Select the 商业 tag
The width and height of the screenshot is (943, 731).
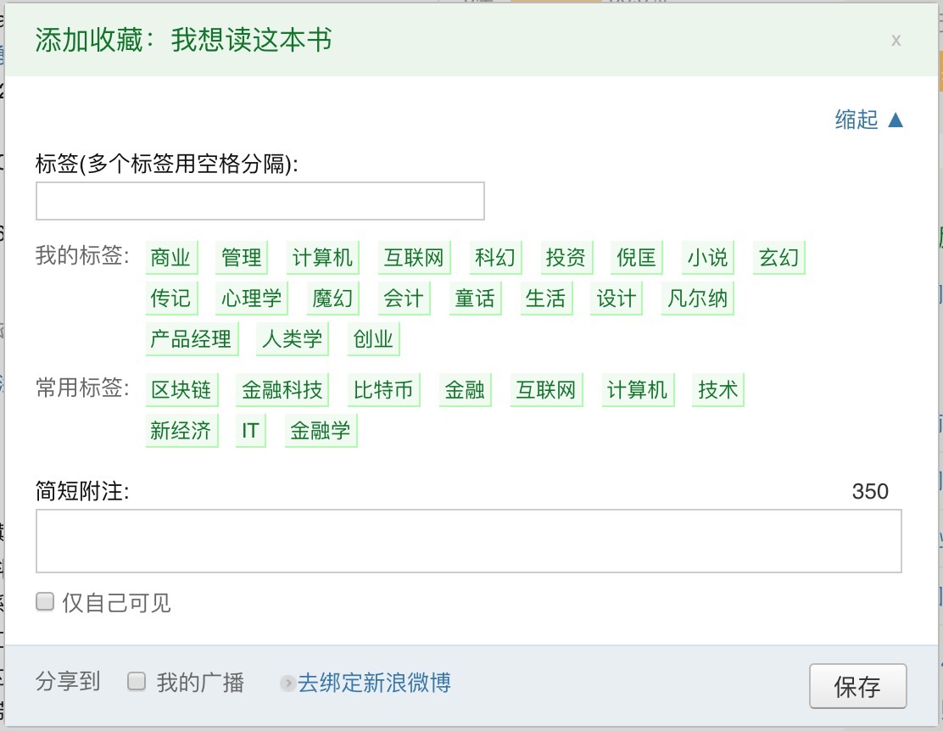coord(170,258)
